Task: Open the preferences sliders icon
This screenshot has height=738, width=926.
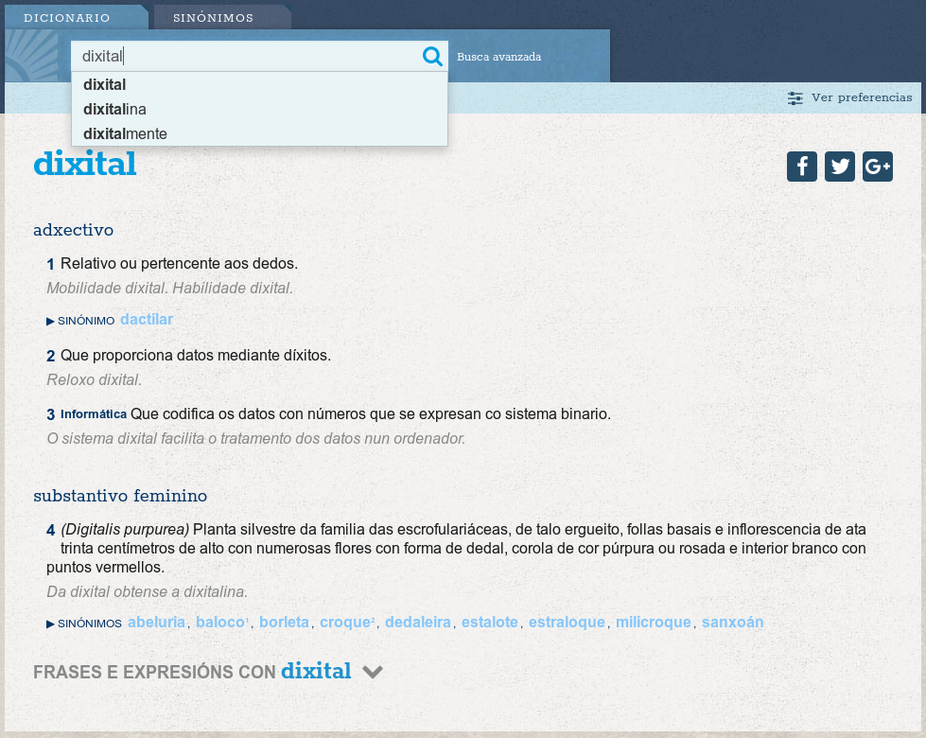Action: pyautogui.click(x=795, y=97)
